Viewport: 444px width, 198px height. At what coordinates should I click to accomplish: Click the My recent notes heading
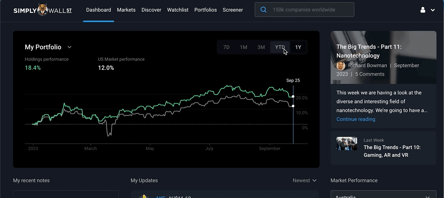[31, 180]
